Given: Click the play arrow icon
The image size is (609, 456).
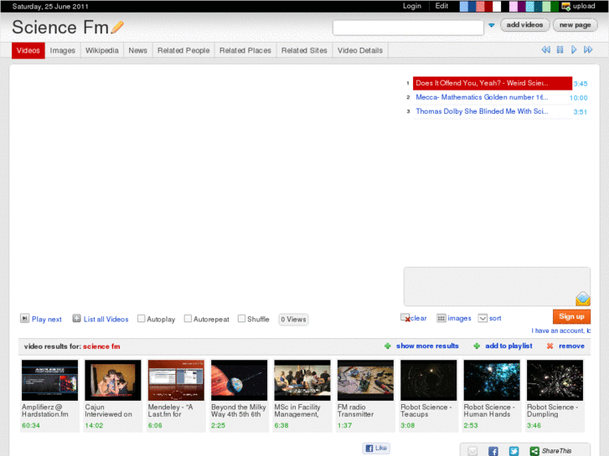Looking at the screenshot, I should 574,49.
